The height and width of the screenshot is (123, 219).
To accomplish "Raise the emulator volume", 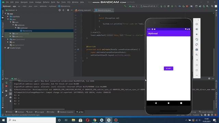I will coord(197,29).
